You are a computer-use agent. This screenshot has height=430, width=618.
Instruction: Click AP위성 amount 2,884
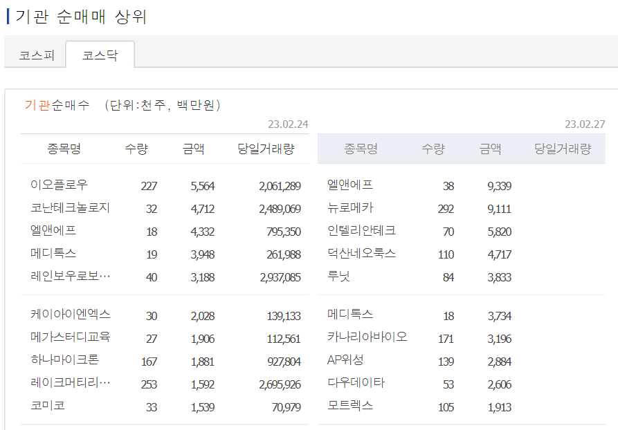click(x=500, y=362)
